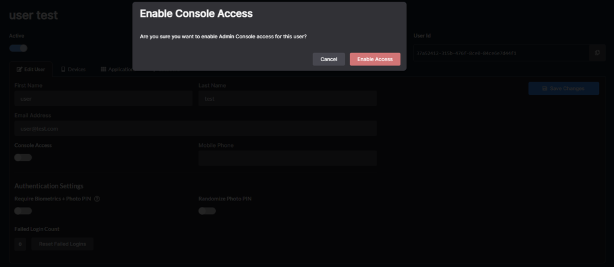614x267 pixels.
Task: Click the Save Changes button
Action: pyautogui.click(x=564, y=89)
